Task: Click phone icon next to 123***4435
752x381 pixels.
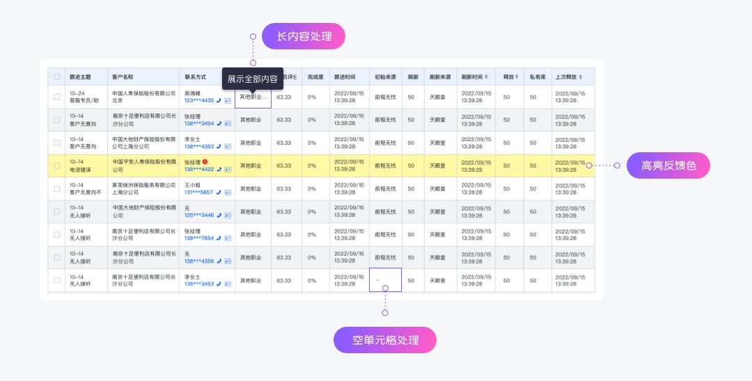Action: pos(219,101)
